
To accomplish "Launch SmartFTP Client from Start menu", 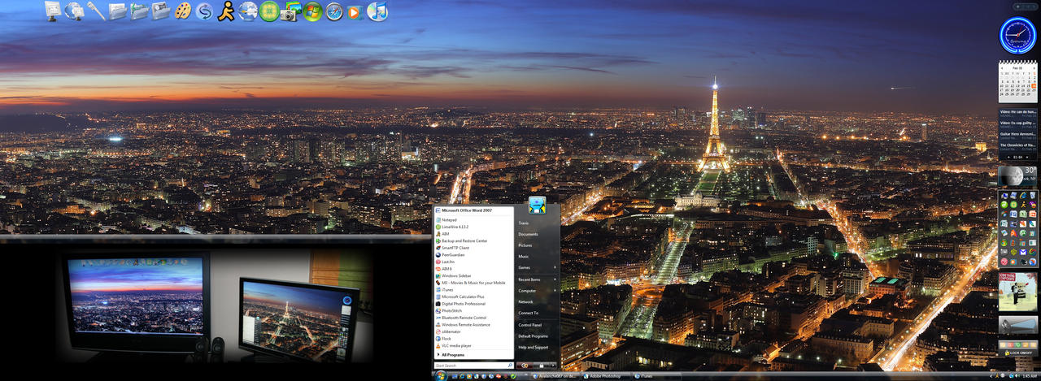I will tap(474, 248).
